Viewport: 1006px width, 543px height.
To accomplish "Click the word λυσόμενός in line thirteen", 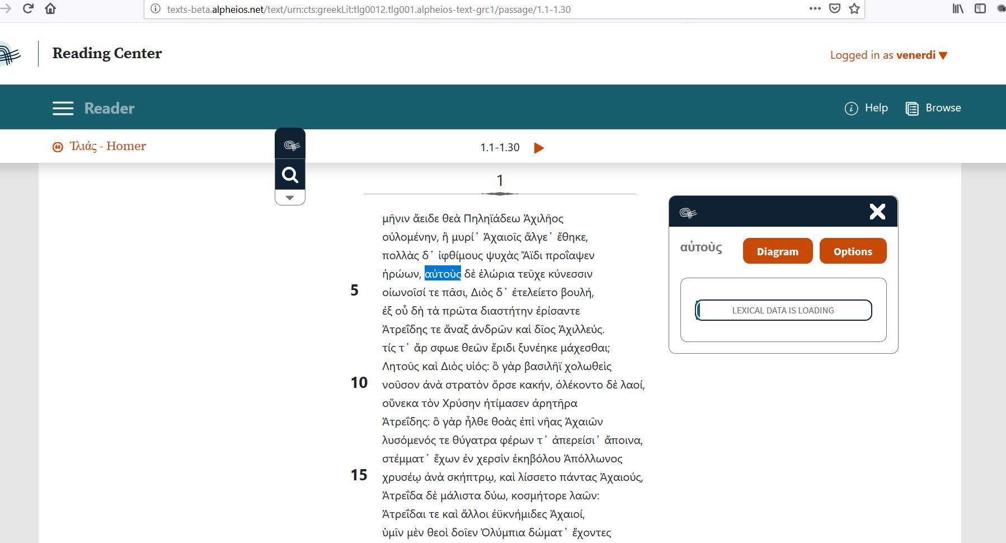I will pos(410,440).
